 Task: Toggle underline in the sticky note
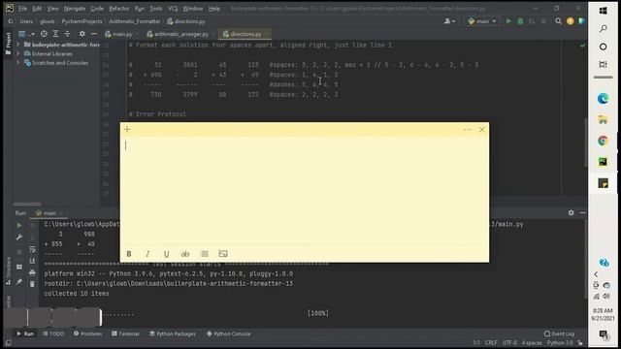[x=166, y=254]
